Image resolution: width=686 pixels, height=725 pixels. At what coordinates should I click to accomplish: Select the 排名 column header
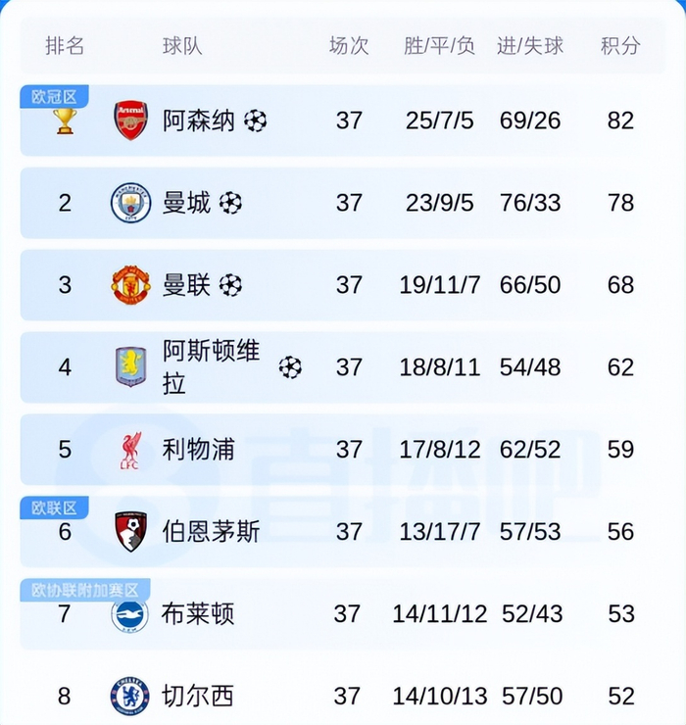click(x=65, y=46)
